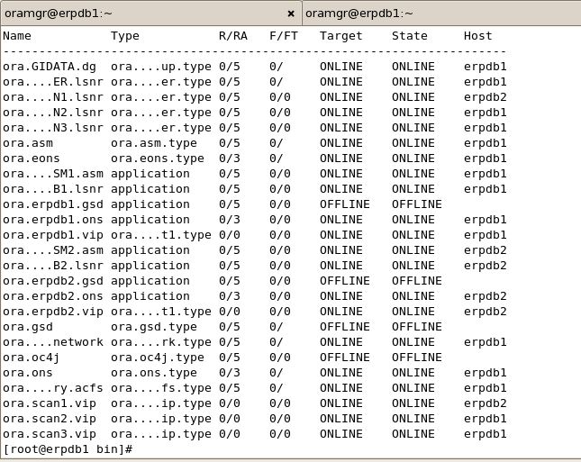This screenshot has height=462, width=581.
Task: Switch to the second oramgr@erpdb1 tab
Action: (x=441, y=14)
